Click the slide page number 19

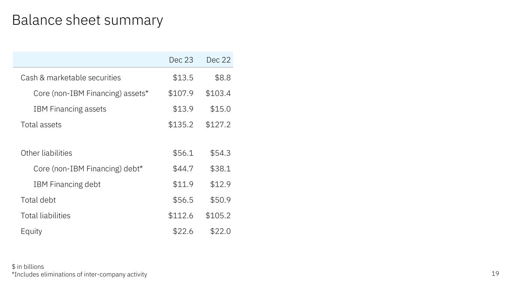click(x=495, y=274)
